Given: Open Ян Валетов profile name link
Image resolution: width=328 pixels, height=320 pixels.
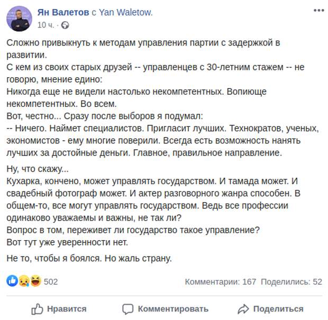Looking at the screenshot, I should [x=63, y=13].
